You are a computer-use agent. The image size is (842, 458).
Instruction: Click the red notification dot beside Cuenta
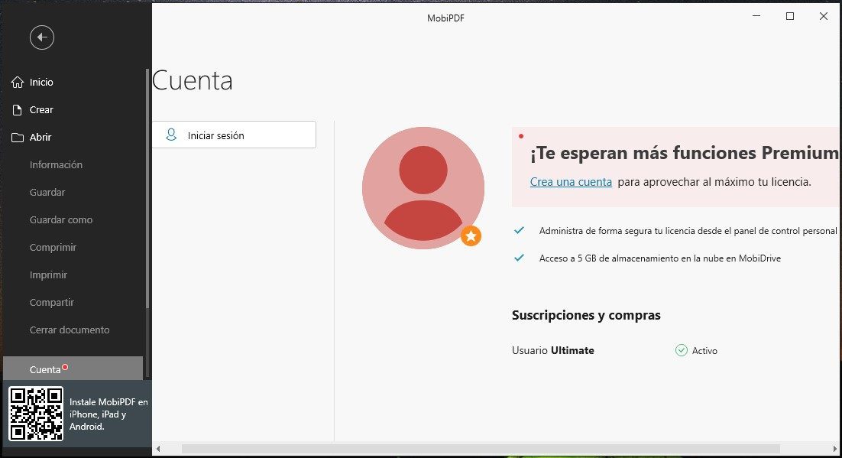point(65,368)
